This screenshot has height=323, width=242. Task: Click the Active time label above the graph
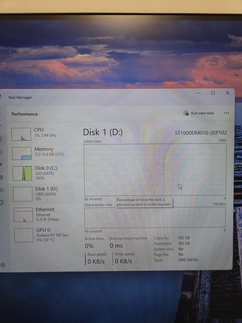click(92, 141)
